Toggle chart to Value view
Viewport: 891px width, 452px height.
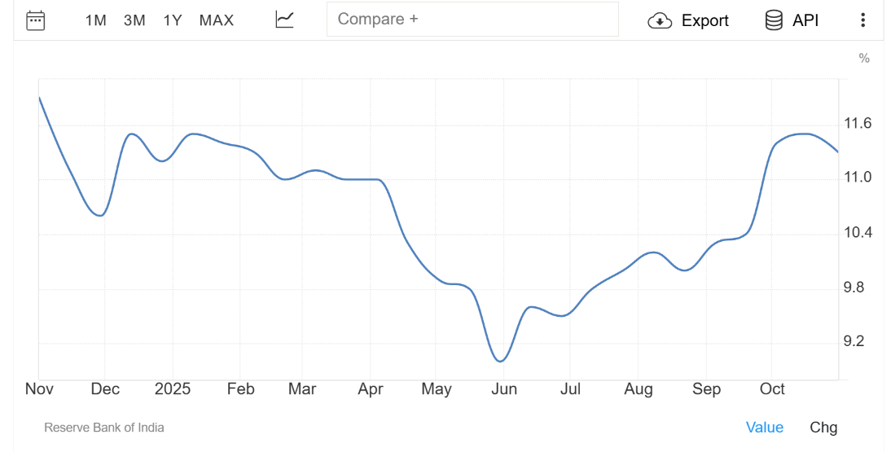(x=765, y=428)
